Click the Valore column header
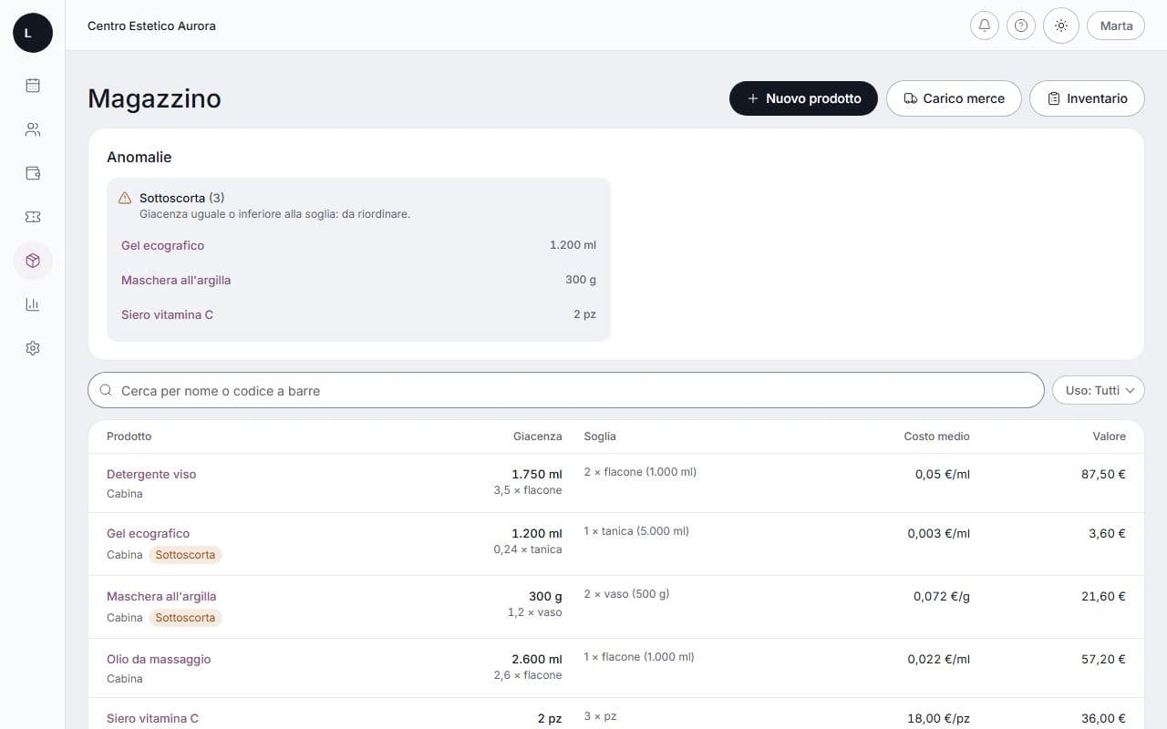Screen dimensions: 1167x729 coord(1109,436)
